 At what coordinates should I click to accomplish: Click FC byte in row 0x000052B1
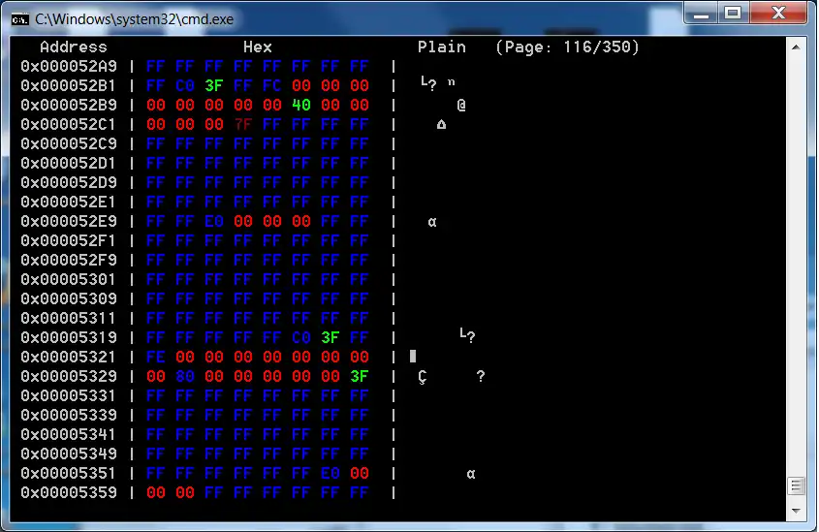[x=272, y=85]
